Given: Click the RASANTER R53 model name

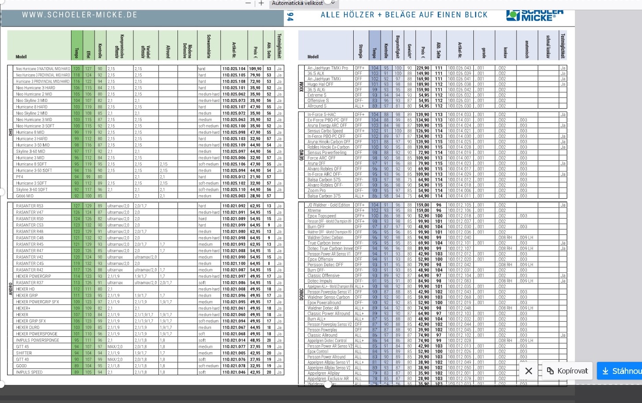Looking at the screenshot, I should [30, 206].
